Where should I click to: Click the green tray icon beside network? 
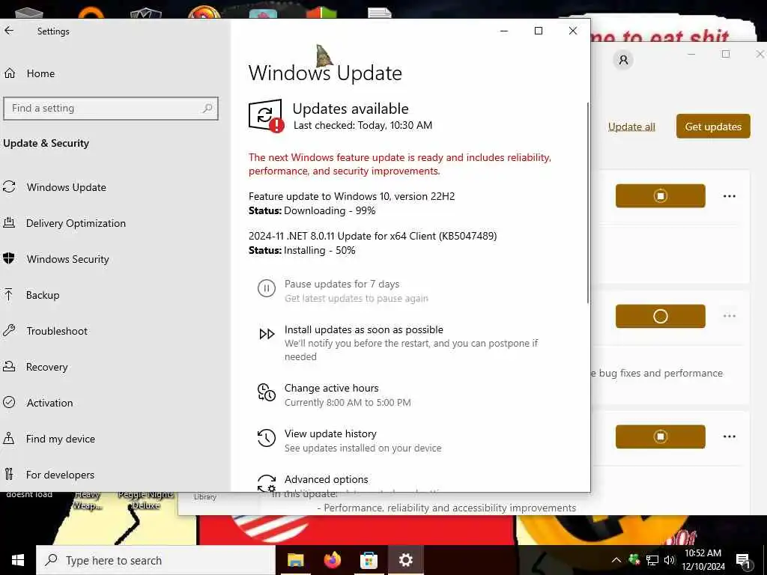pyautogui.click(x=634, y=560)
